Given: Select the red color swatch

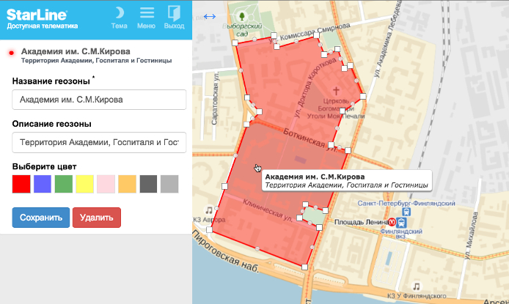Looking at the screenshot, I should click(x=21, y=184).
